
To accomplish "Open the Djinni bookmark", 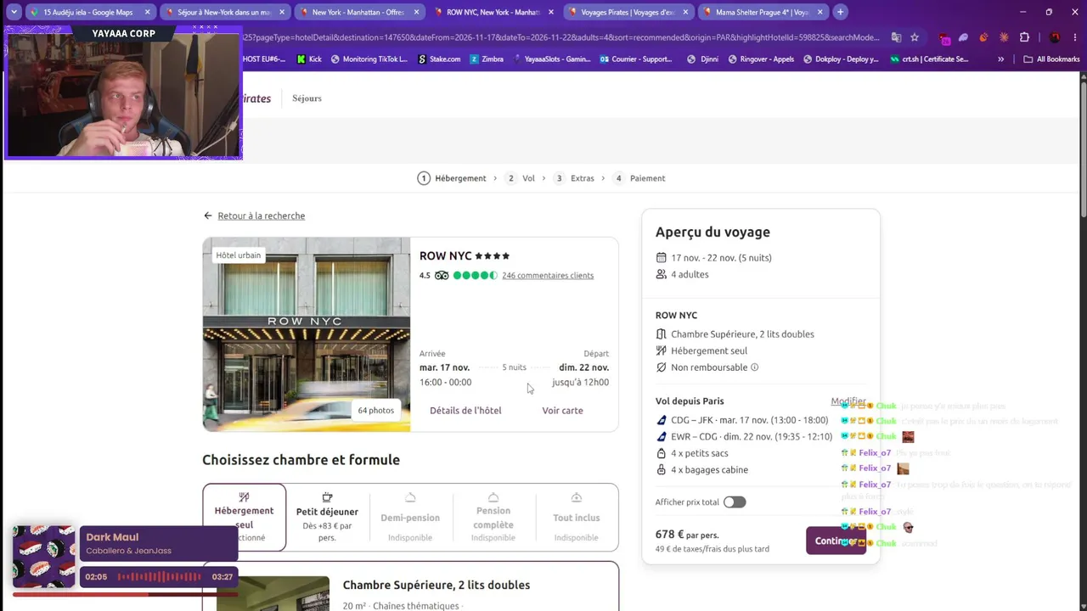I will (702, 59).
